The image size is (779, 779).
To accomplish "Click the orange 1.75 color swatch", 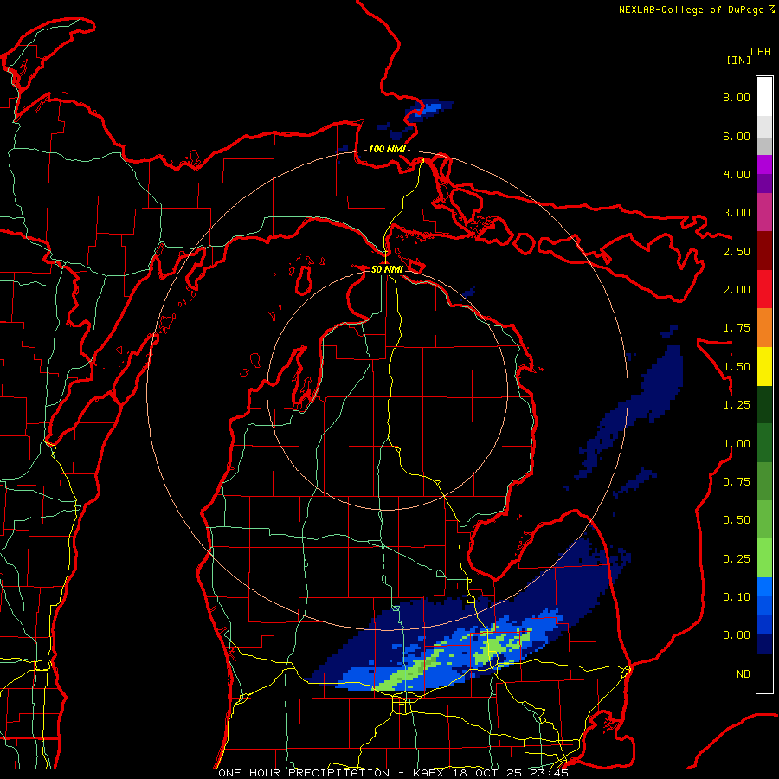I will (764, 328).
